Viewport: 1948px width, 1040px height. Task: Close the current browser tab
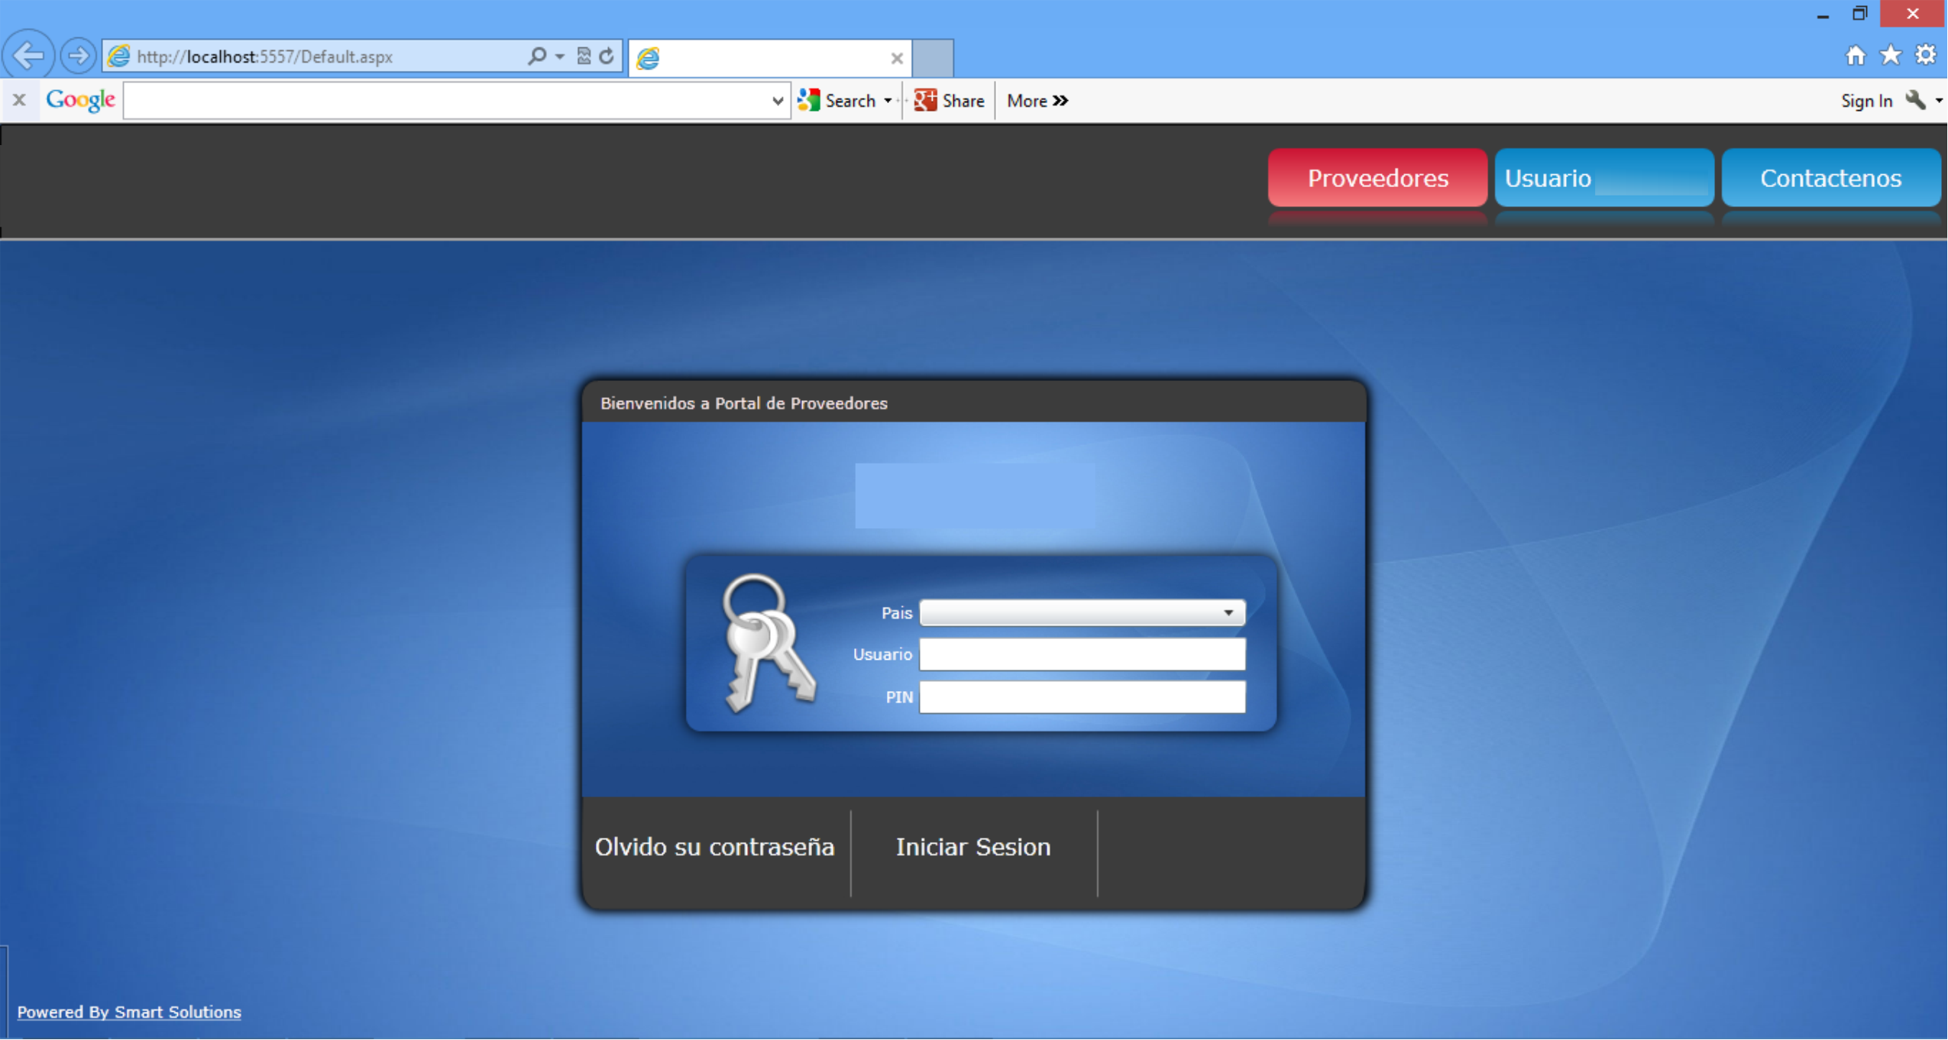click(x=897, y=58)
